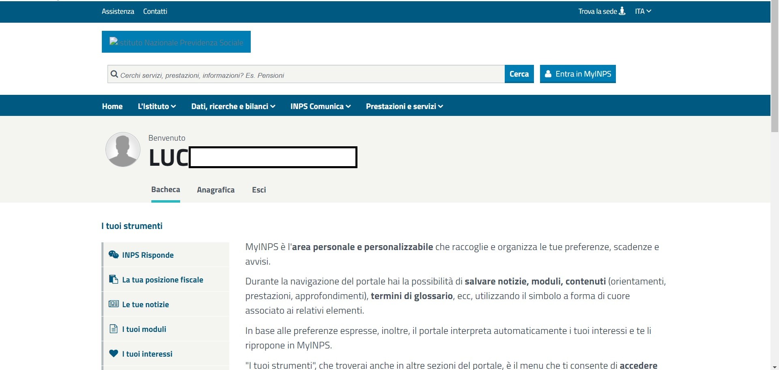This screenshot has height=370, width=779.
Task: Click the Cerca search button
Action: pyautogui.click(x=519, y=74)
